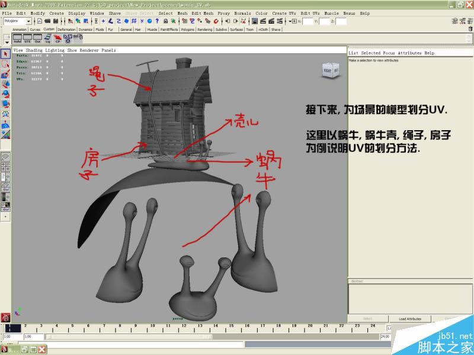
Task: Click the CP custom shelf button
Action: tap(57, 38)
